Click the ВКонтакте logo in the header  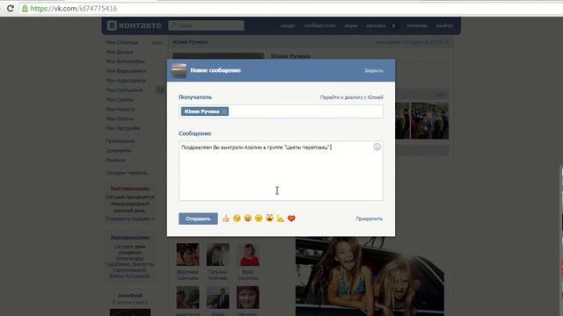pos(135,25)
